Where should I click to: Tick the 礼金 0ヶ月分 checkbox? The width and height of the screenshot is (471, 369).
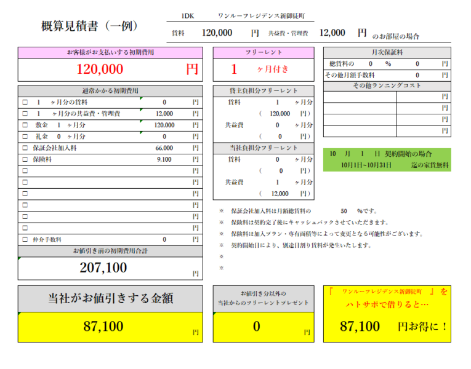point(25,137)
